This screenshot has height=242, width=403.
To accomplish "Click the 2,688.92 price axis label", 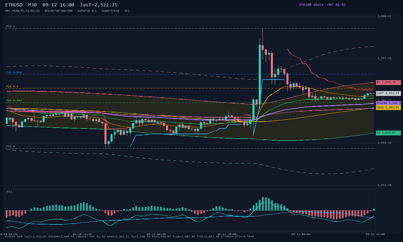I will pos(385,16).
